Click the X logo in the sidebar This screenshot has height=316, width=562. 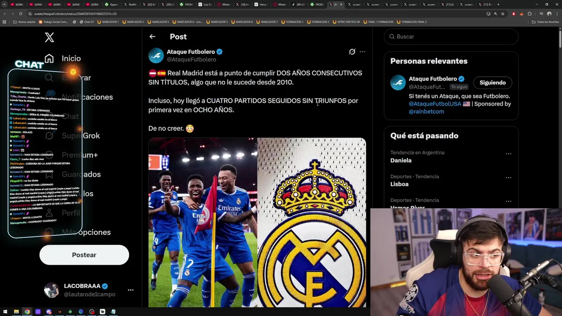pos(49,37)
